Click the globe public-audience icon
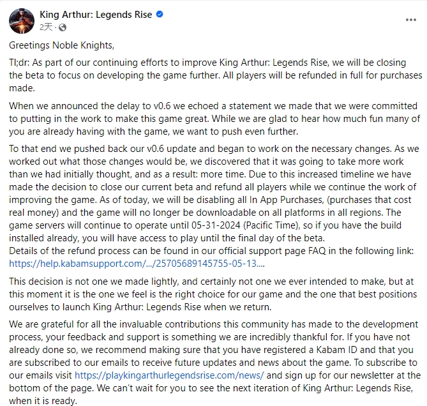 [63, 27]
